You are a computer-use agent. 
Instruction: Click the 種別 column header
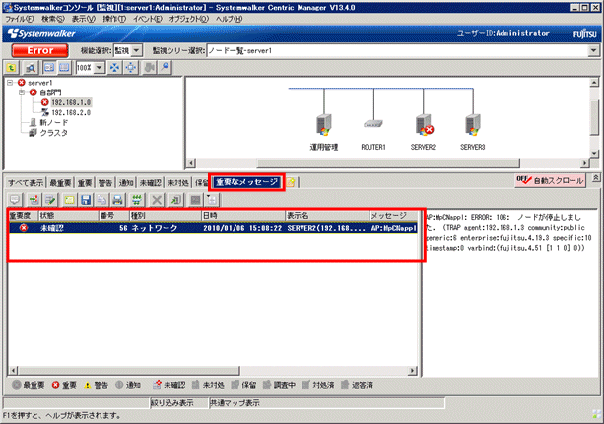166,216
